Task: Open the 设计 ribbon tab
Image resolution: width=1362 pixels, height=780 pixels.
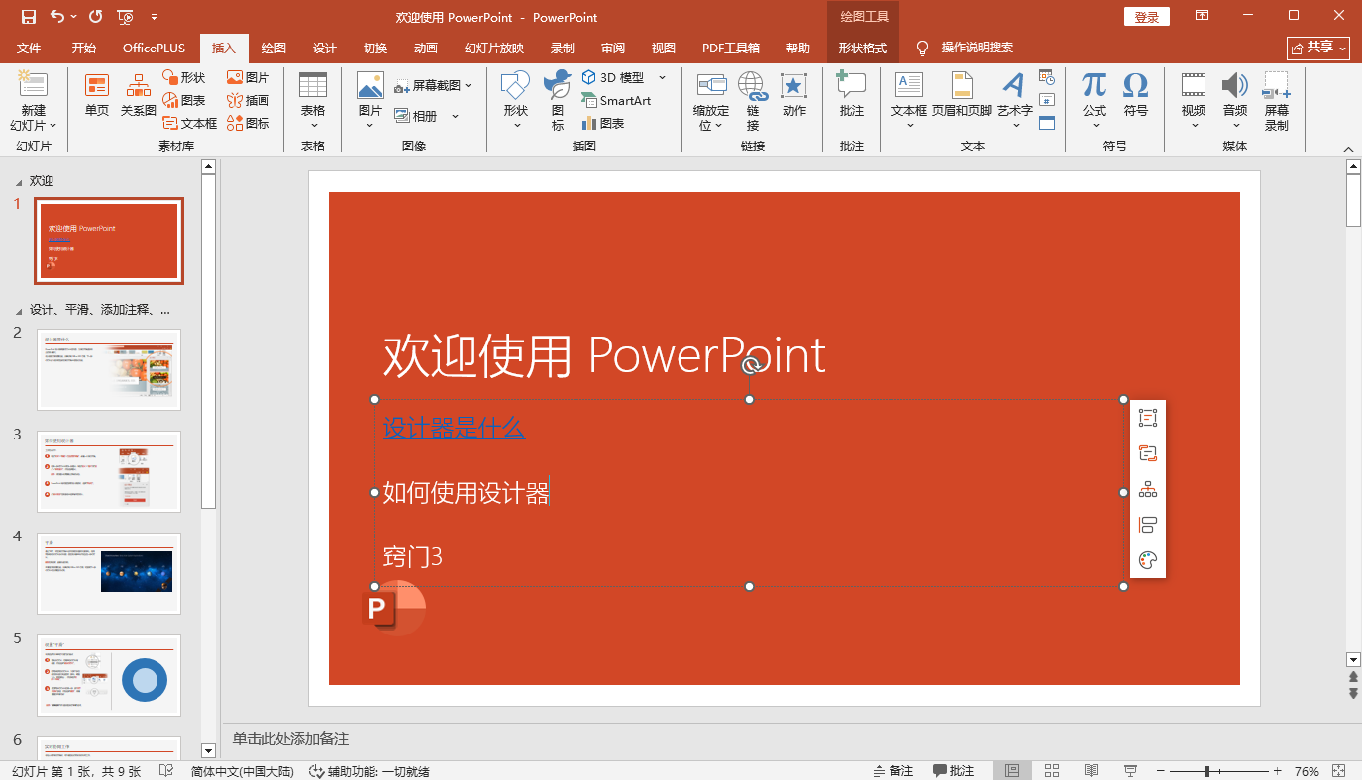Action: (324, 49)
